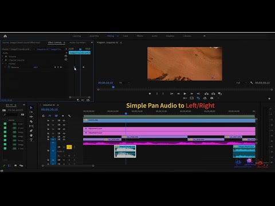The height and width of the screenshot is (206, 275).
Task: Toggle nest-or-individual-clips insert mode
Action: click(x=44, y=116)
